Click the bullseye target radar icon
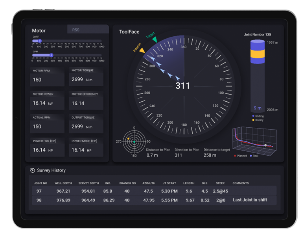The width and height of the screenshot is (302, 242). coord(134,141)
